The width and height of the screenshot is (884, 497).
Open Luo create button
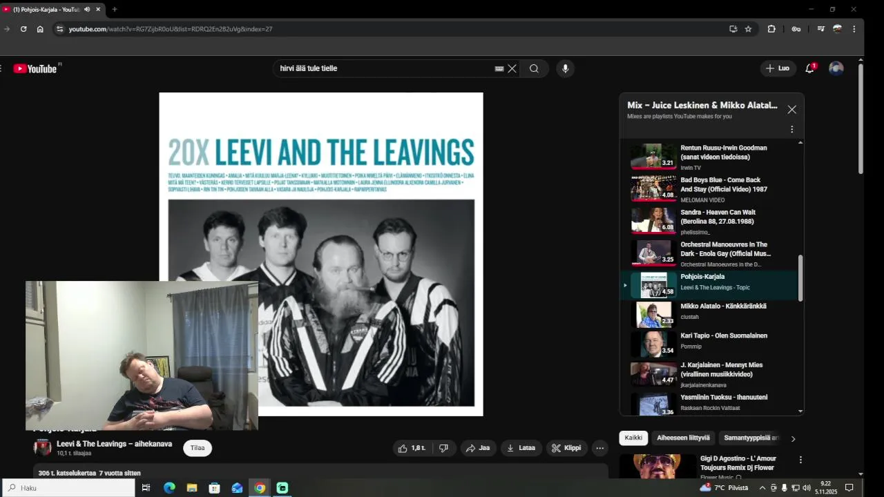click(x=778, y=68)
